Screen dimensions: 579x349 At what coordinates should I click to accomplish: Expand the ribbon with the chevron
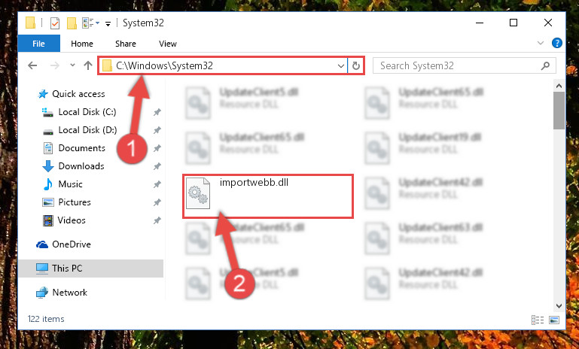coord(541,43)
